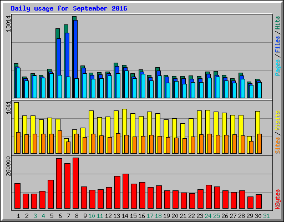Select the x-axis day label "22"
This screenshot has height=222, width=284.
coord(191,216)
